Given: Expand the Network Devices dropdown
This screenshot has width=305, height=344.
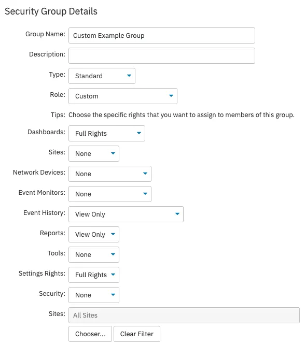Looking at the screenshot, I should point(110,174).
